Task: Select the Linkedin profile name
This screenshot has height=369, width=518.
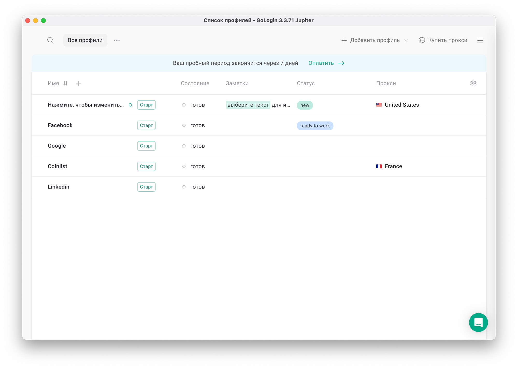Action: pos(59,187)
